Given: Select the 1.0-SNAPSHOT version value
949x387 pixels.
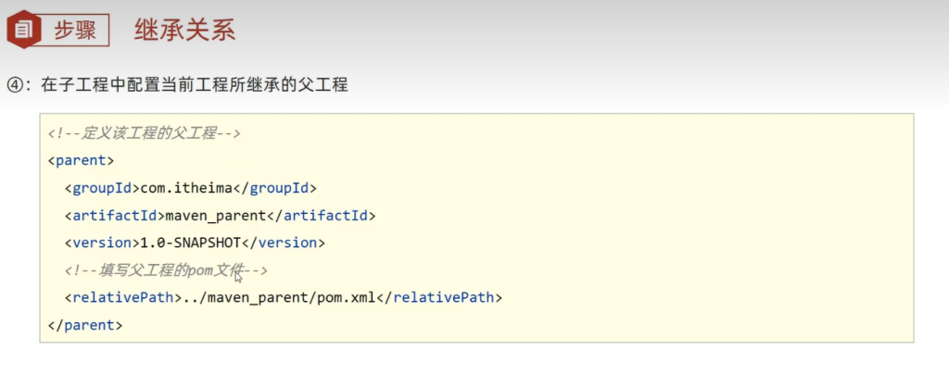Looking at the screenshot, I should pyautogui.click(x=190, y=243).
